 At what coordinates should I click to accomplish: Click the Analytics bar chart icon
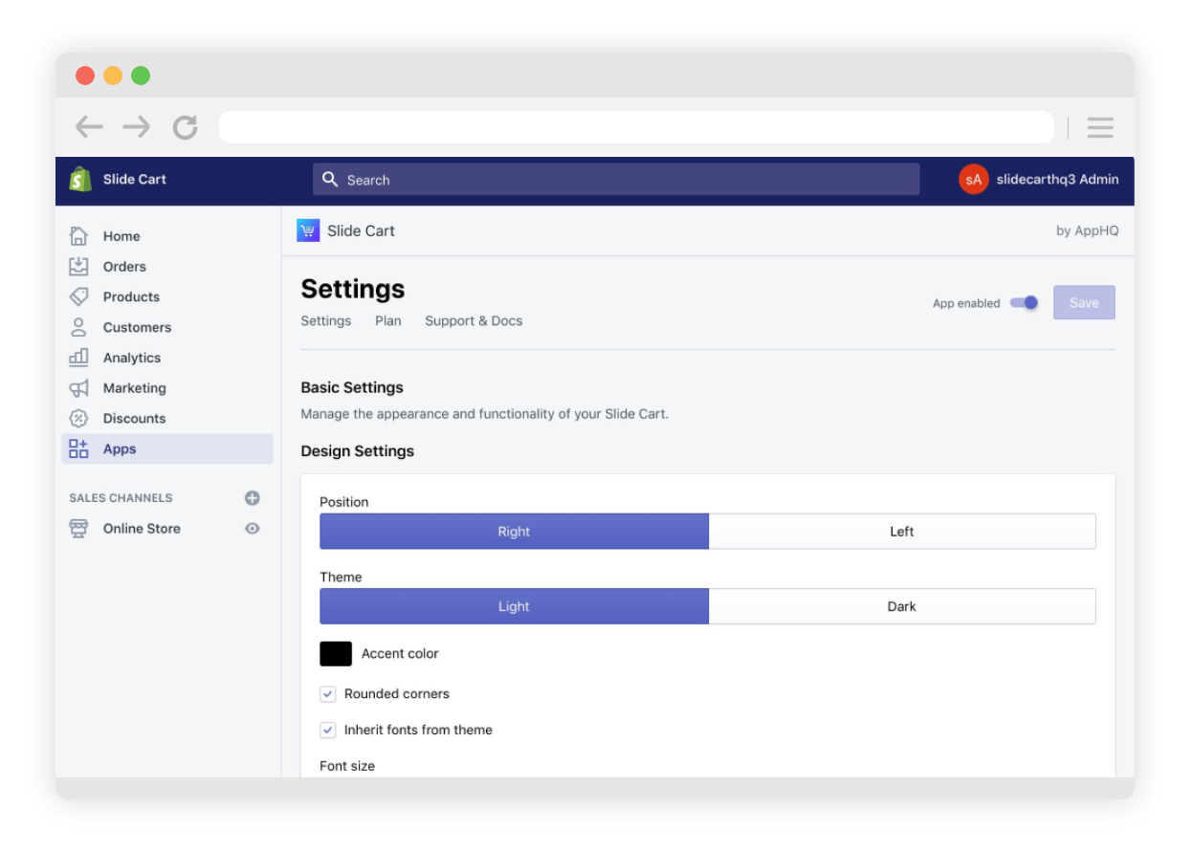[x=79, y=358]
